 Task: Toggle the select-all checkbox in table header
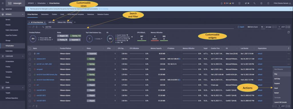pos(30,49)
